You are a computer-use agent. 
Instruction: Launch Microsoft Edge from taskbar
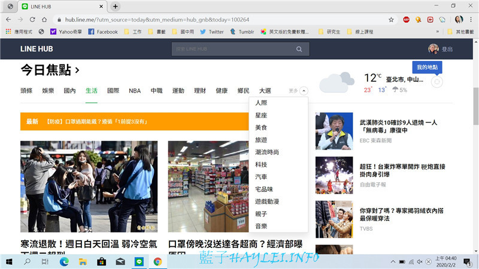click(64, 262)
